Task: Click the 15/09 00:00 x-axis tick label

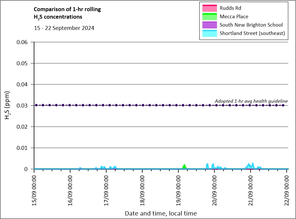Action: click(x=34, y=188)
